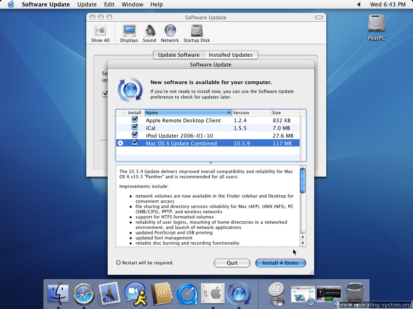Open minimized web page window in Dock
This screenshot has height=309, width=413.
pos(303,294)
